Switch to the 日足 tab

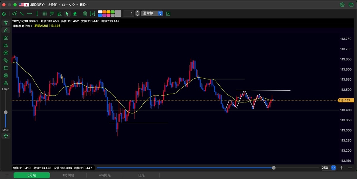pos(141,175)
